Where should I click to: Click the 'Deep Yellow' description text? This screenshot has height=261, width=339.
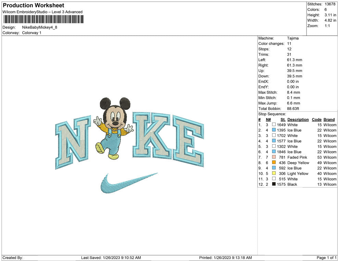click(298, 163)
